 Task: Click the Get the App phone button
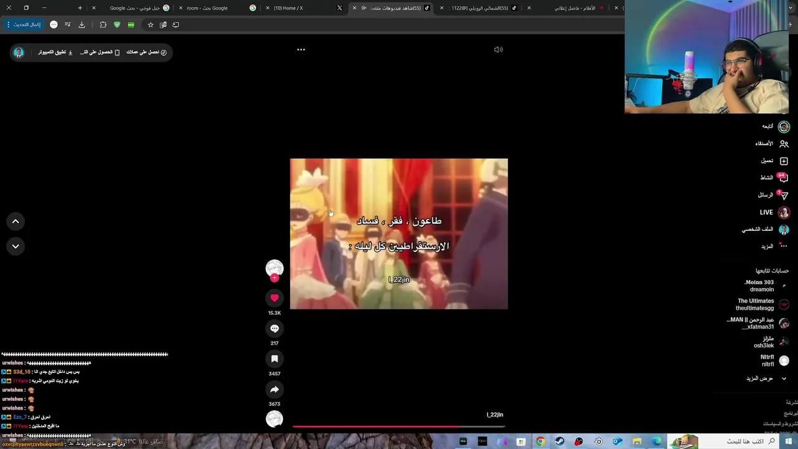coord(100,52)
